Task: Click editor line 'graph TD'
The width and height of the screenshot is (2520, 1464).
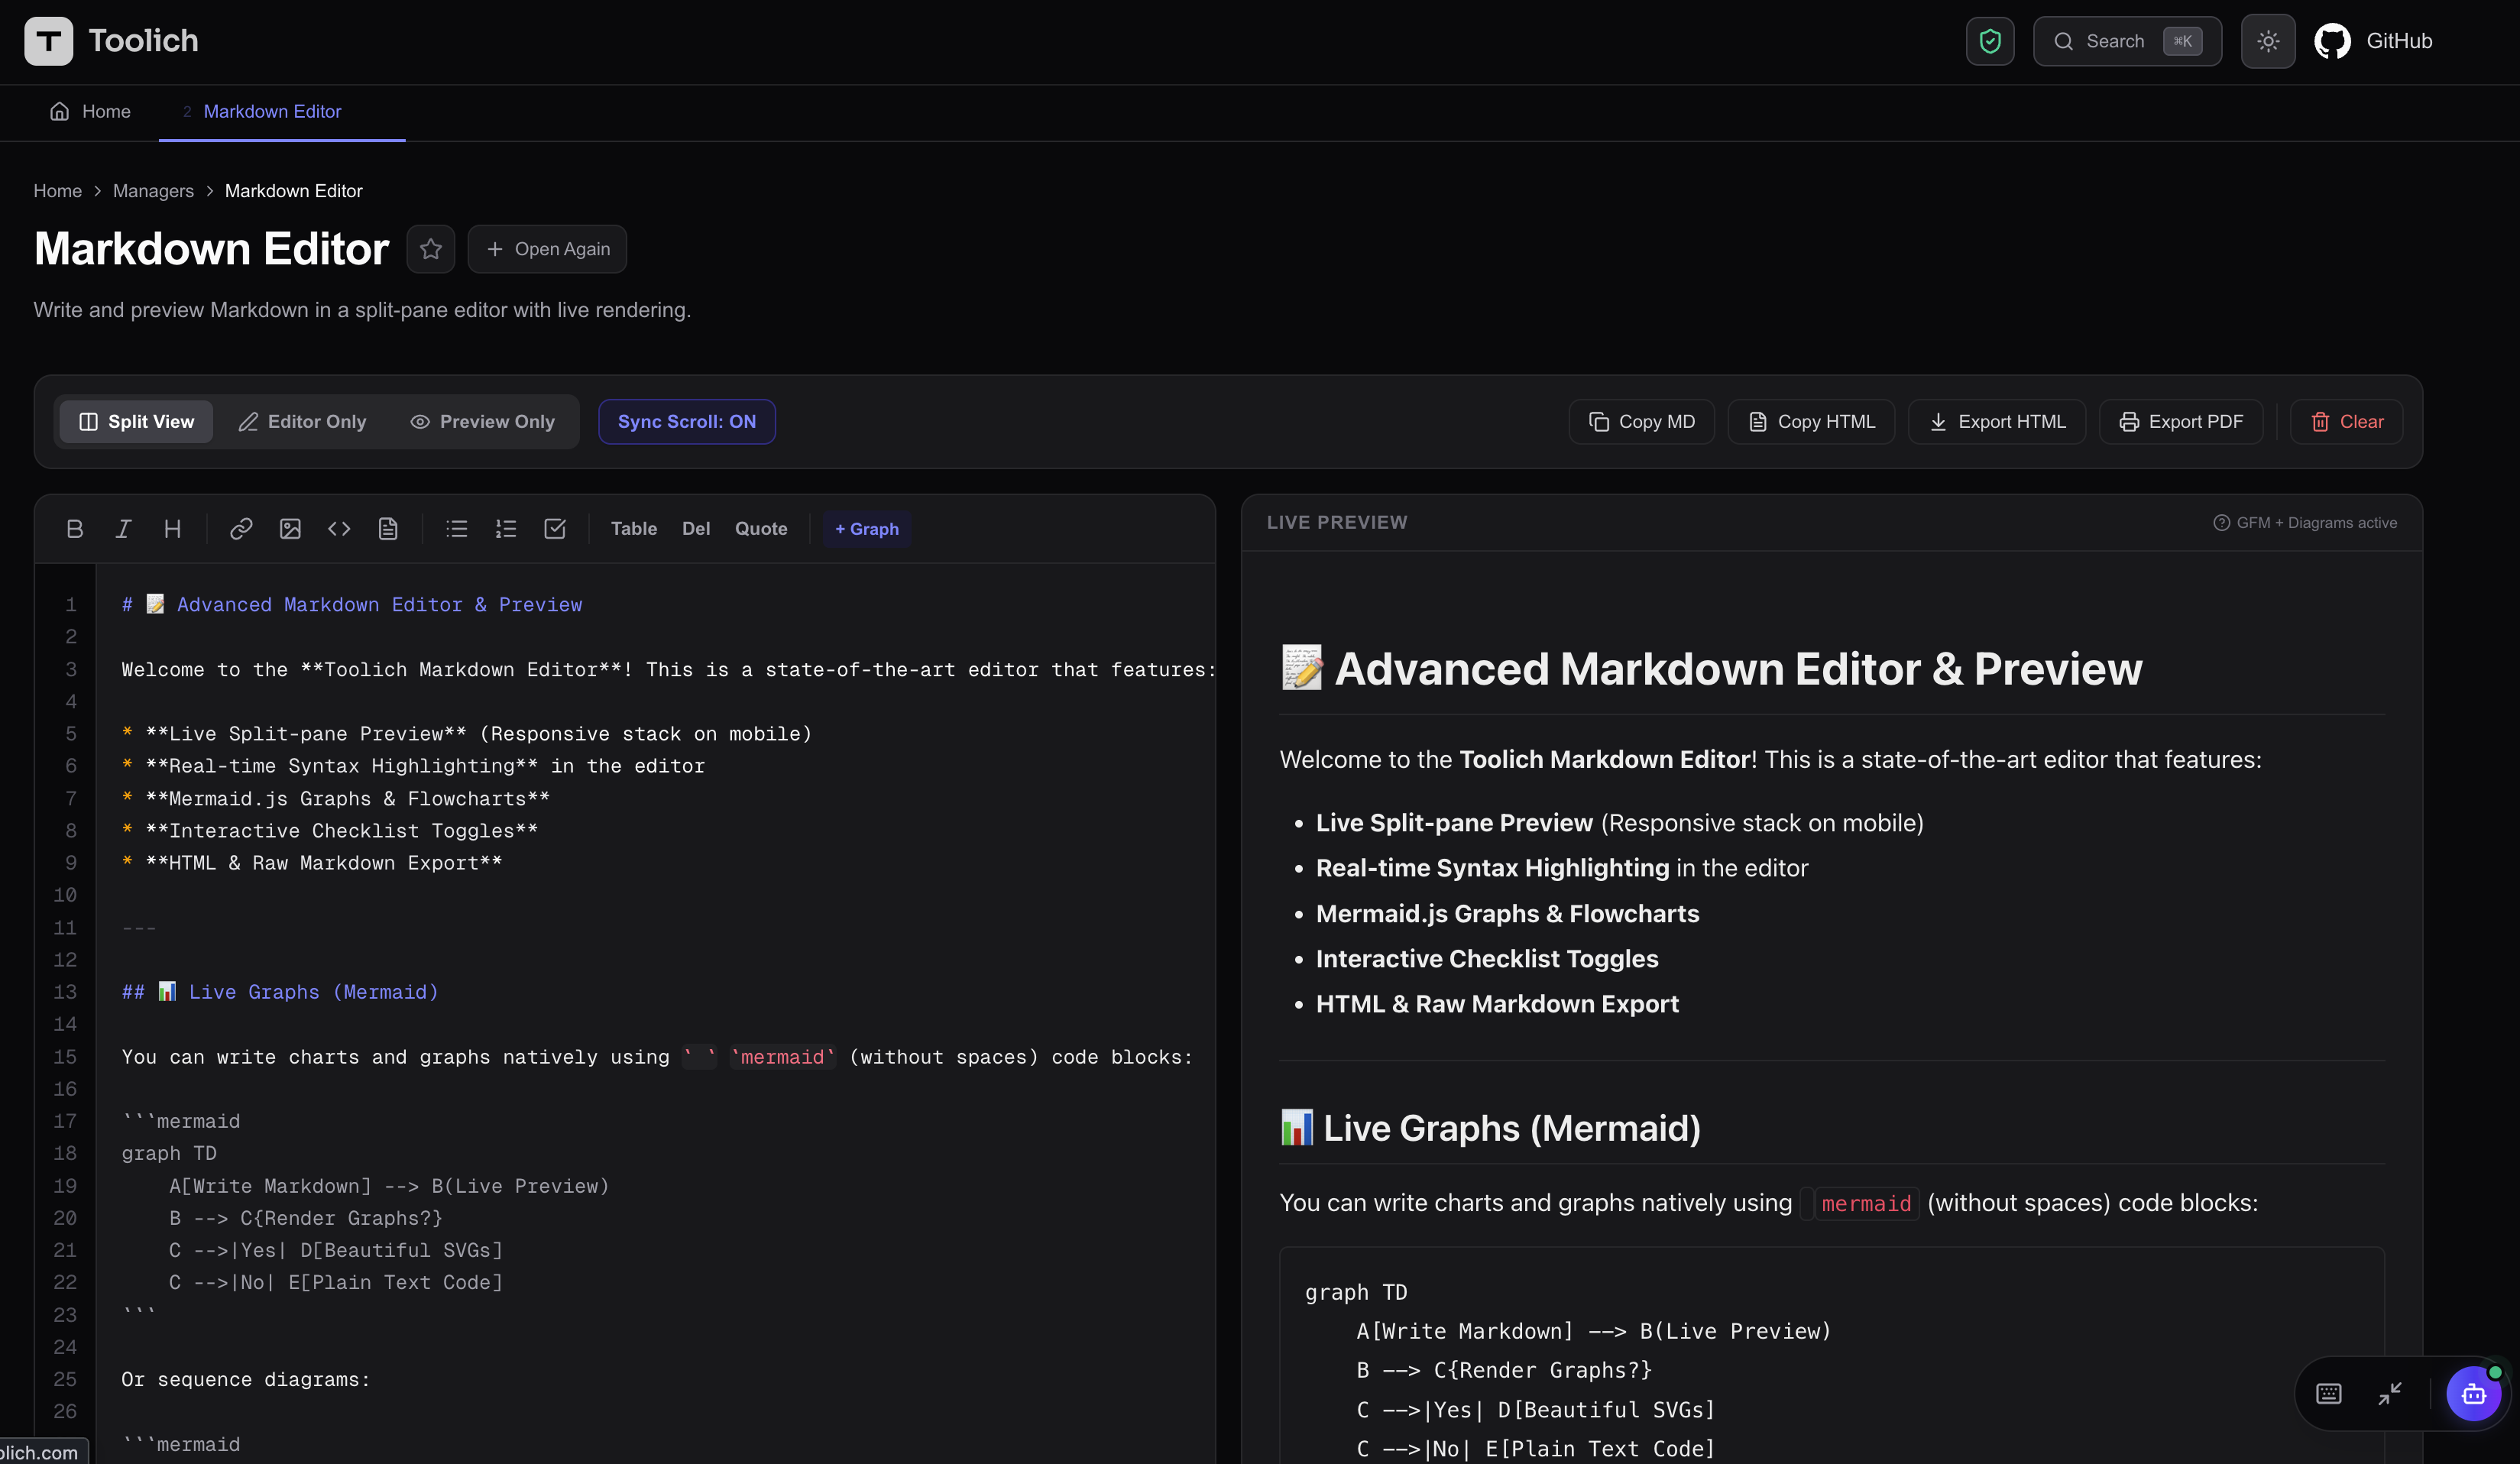Action: (169, 1153)
